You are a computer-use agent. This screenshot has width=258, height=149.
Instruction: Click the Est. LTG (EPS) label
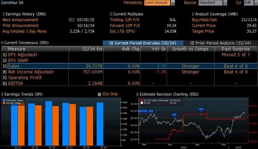[123, 31]
